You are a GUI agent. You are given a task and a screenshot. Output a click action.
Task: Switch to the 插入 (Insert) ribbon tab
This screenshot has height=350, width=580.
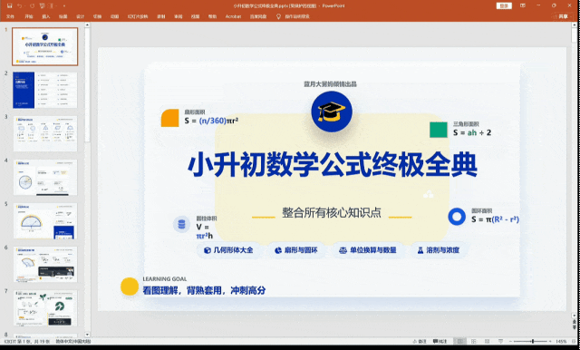pyautogui.click(x=46, y=16)
